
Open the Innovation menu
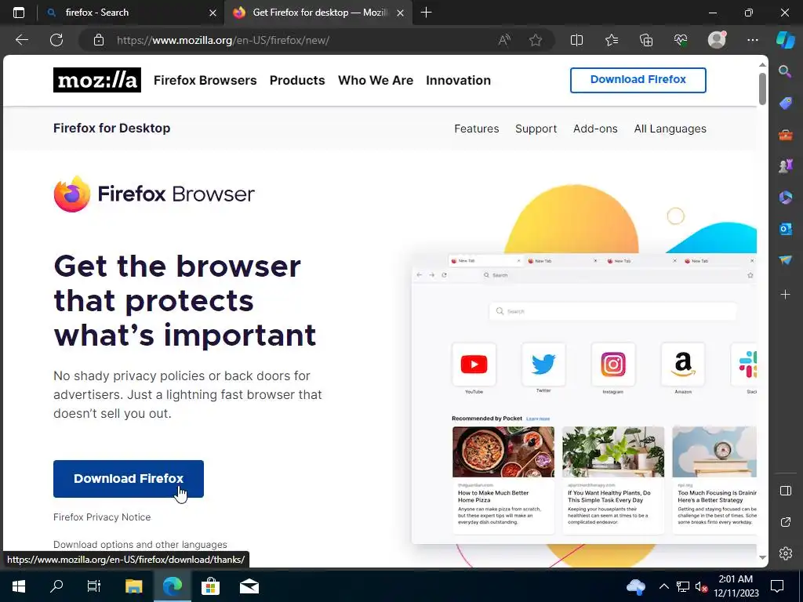458,81
